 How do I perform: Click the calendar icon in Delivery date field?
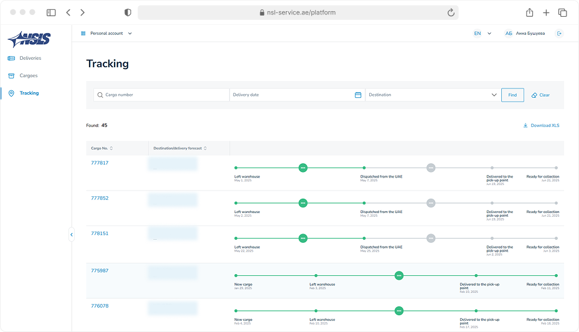pyautogui.click(x=358, y=95)
